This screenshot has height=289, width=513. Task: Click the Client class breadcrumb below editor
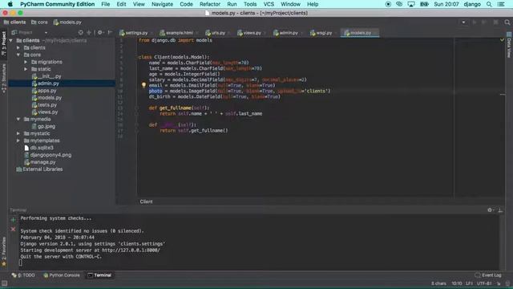click(x=146, y=201)
